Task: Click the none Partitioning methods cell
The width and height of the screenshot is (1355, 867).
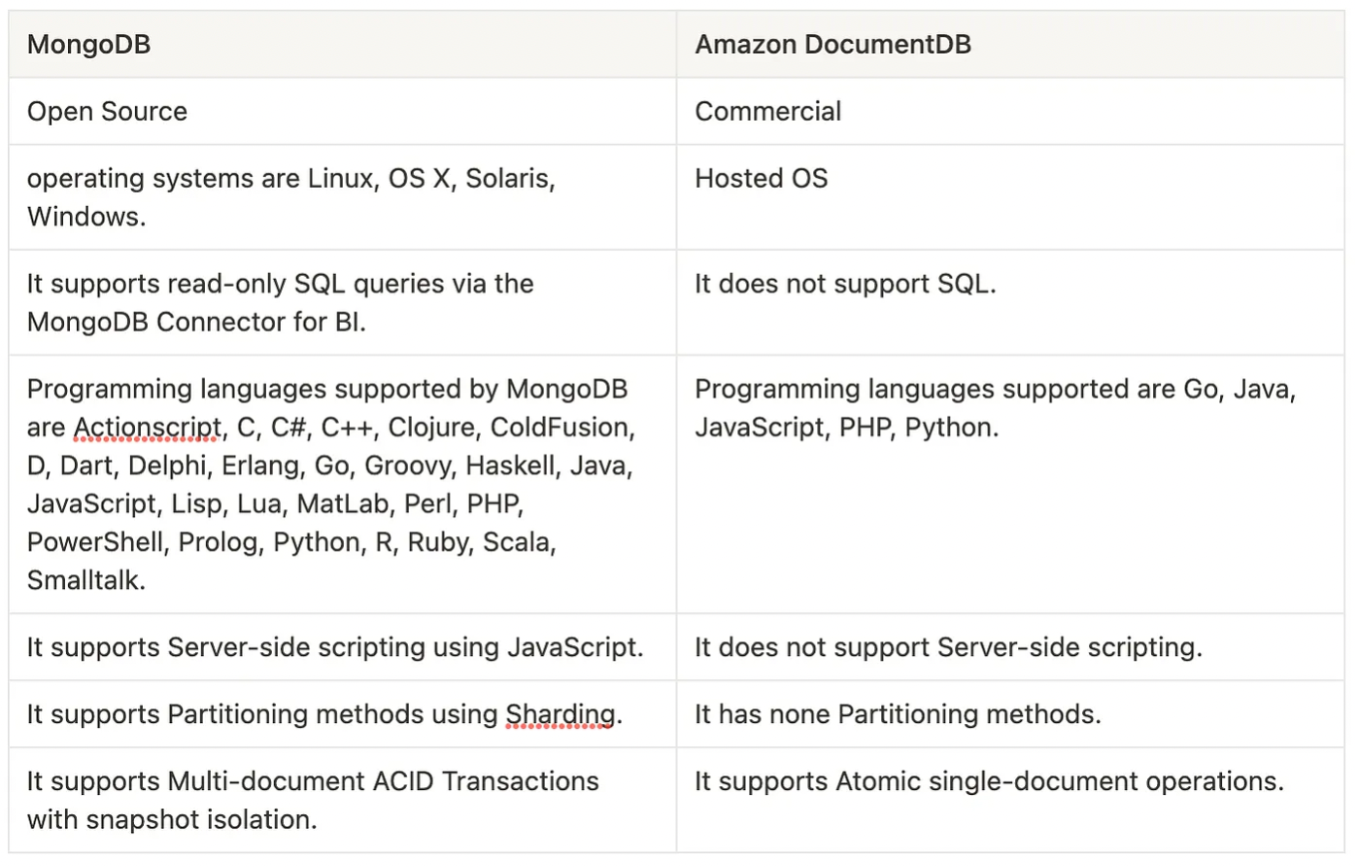Action: pyautogui.click(x=1010, y=714)
